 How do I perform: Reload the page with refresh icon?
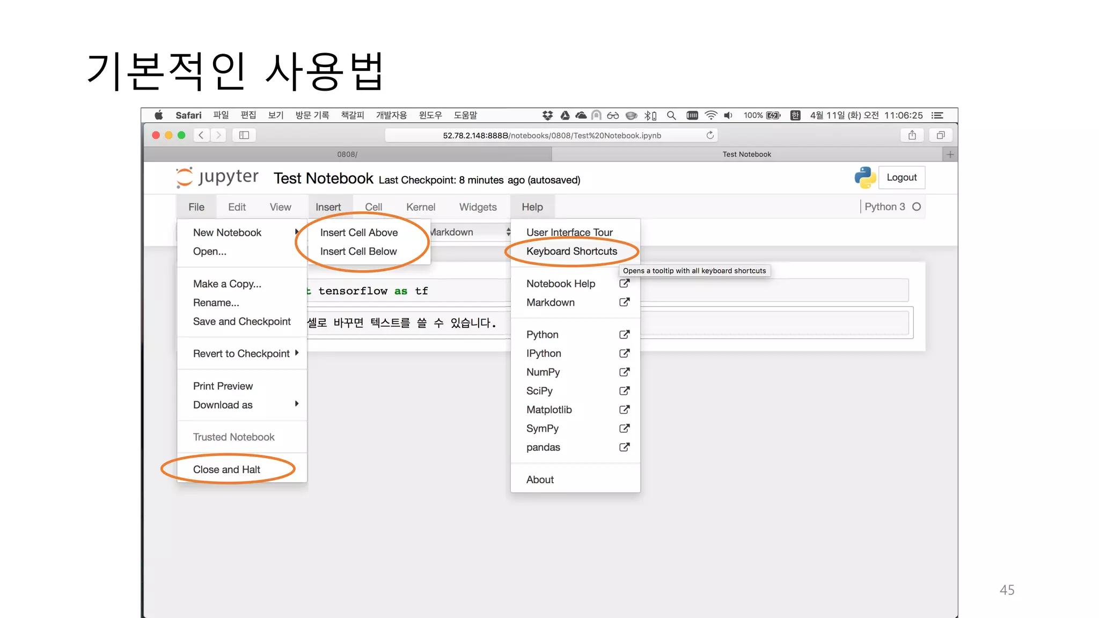(710, 135)
